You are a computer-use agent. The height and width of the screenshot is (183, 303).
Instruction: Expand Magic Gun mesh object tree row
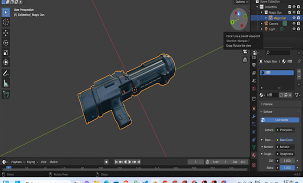(x=266, y=18)
